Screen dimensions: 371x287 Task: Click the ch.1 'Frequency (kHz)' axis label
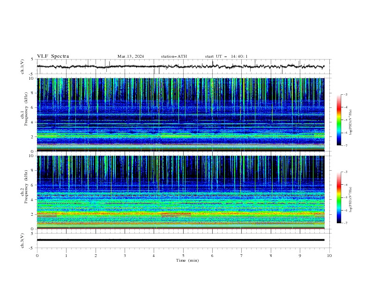26,109
